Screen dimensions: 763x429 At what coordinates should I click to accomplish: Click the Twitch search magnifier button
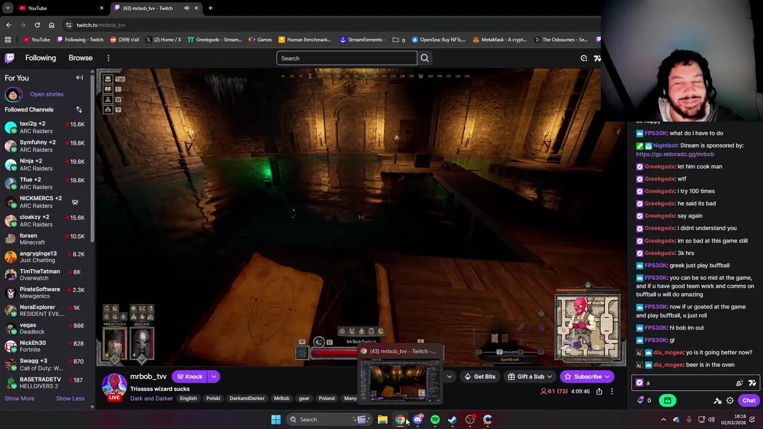click(x=424, y=58)
